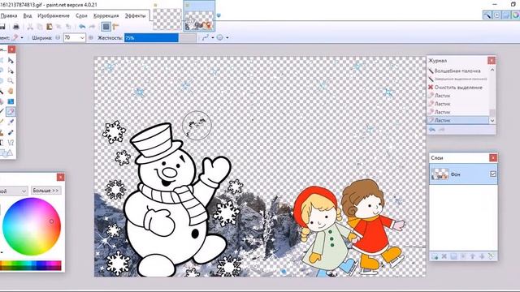Click History panel scroll down arrow
This screenshot has width=520, height=292.
coord(492,121)
